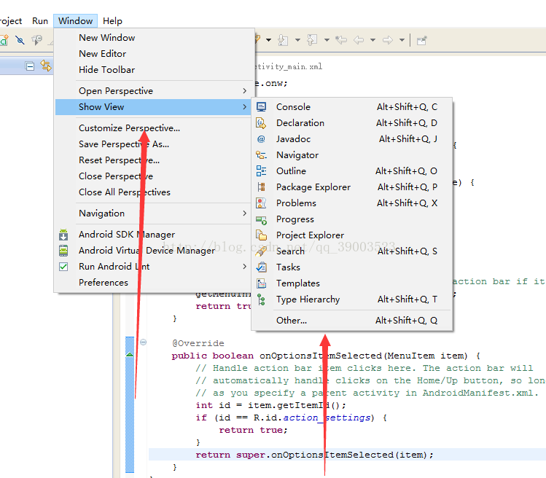The image size is (546, 478).
Task: Open the Run menu
Action: pos(40,21)
